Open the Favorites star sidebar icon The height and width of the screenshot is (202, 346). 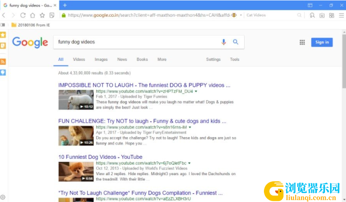[3, 35]
